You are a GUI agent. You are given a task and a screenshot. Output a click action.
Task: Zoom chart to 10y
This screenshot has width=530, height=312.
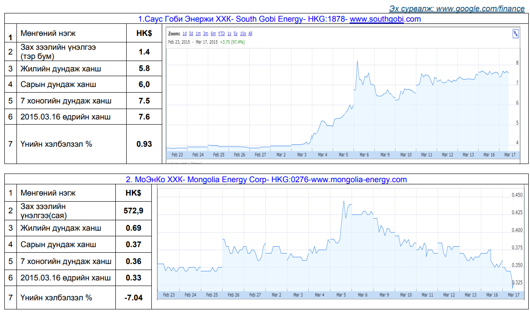[x=243, y=34]
